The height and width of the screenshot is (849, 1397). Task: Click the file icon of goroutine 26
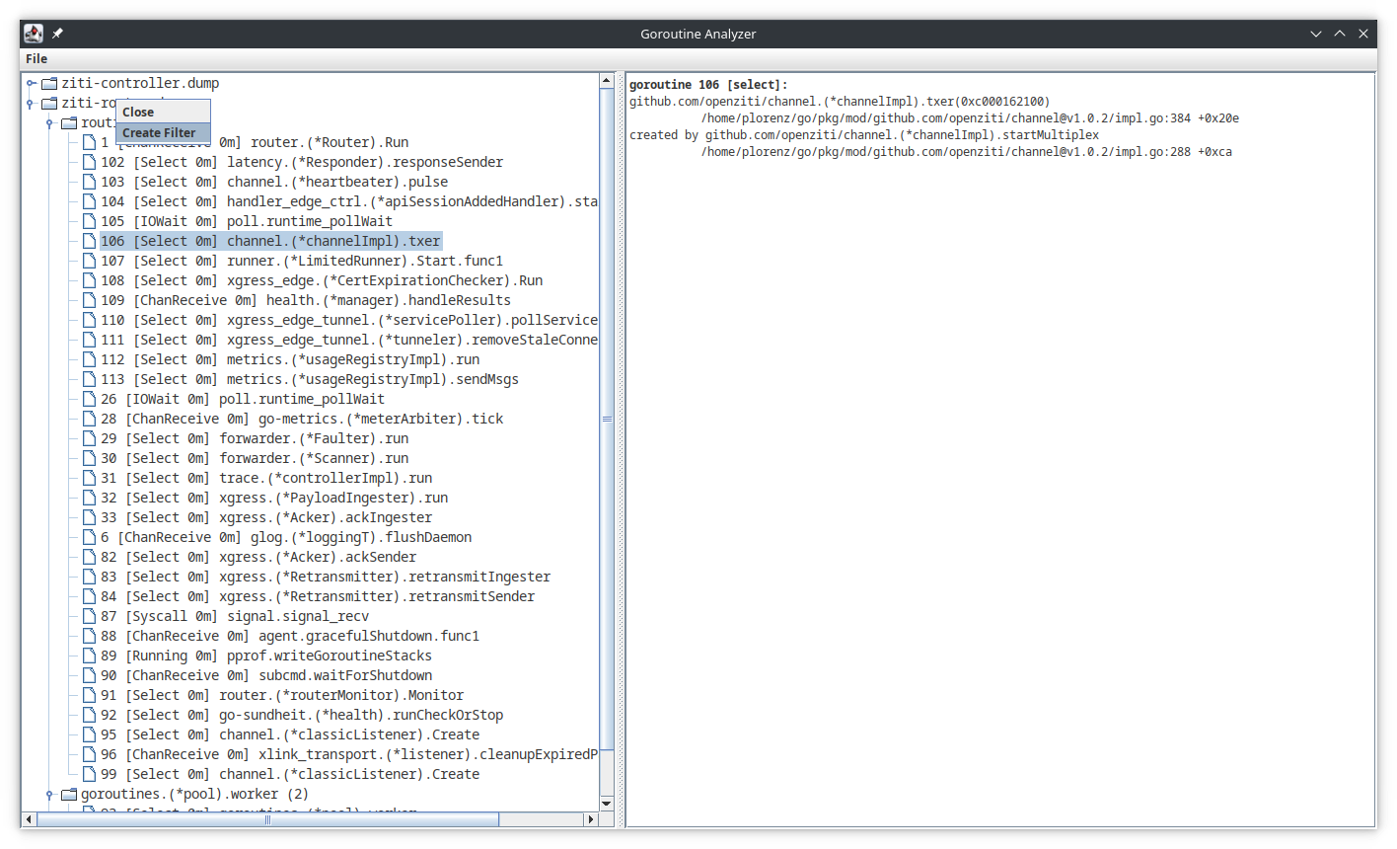[89, 399]
